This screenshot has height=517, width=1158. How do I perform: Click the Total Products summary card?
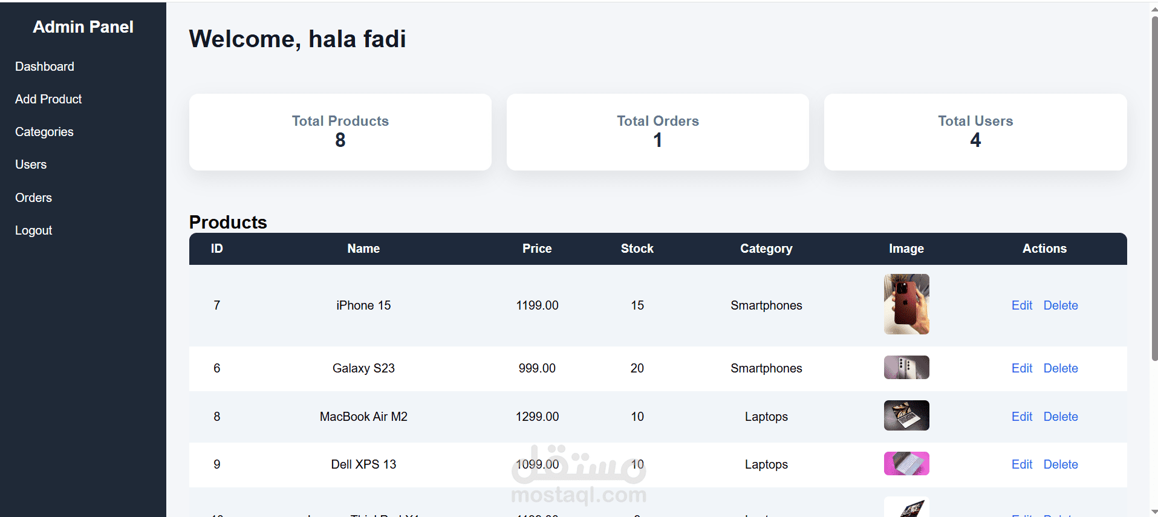point(340,132)
